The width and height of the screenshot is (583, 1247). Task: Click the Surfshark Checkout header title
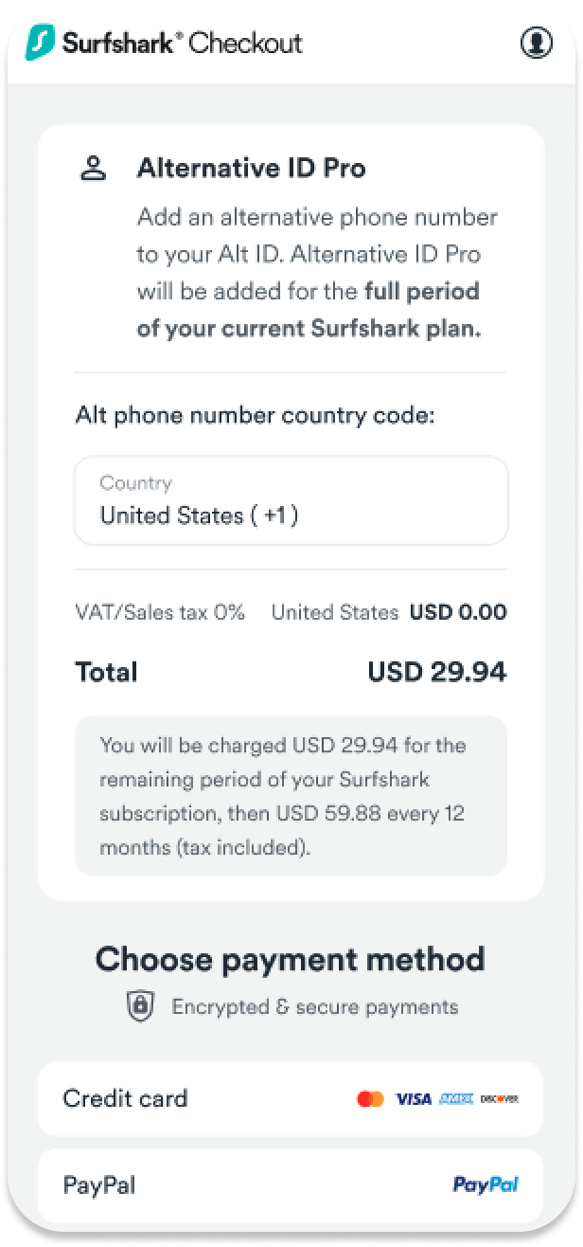click(x=182, y=43)
